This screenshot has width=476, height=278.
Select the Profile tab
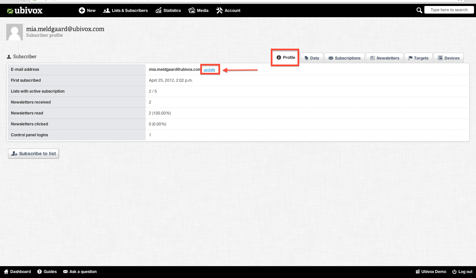coord(285,58)
